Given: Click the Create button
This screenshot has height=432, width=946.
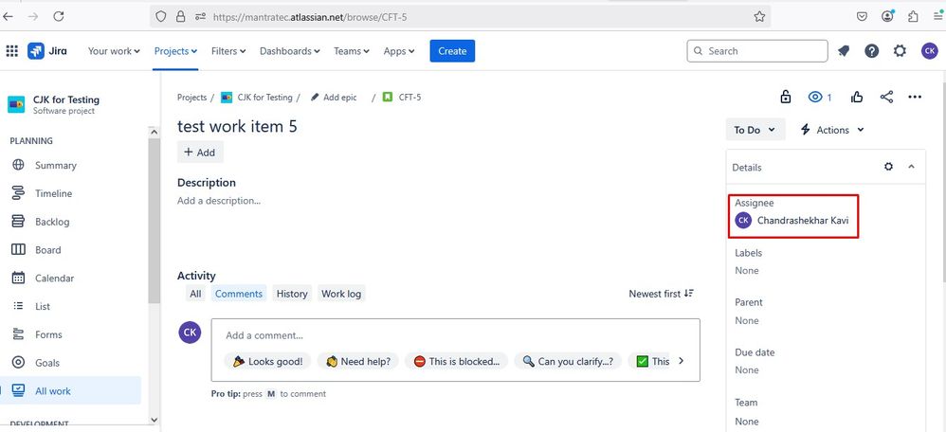Looking at the screenshot, I should click(x=452, y=51).
